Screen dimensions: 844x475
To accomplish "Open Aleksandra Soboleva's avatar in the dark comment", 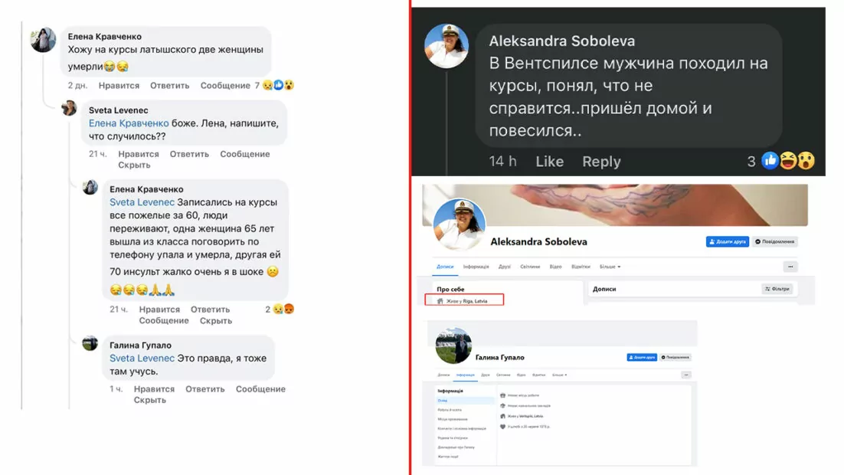I will click(x=447, y=46).
